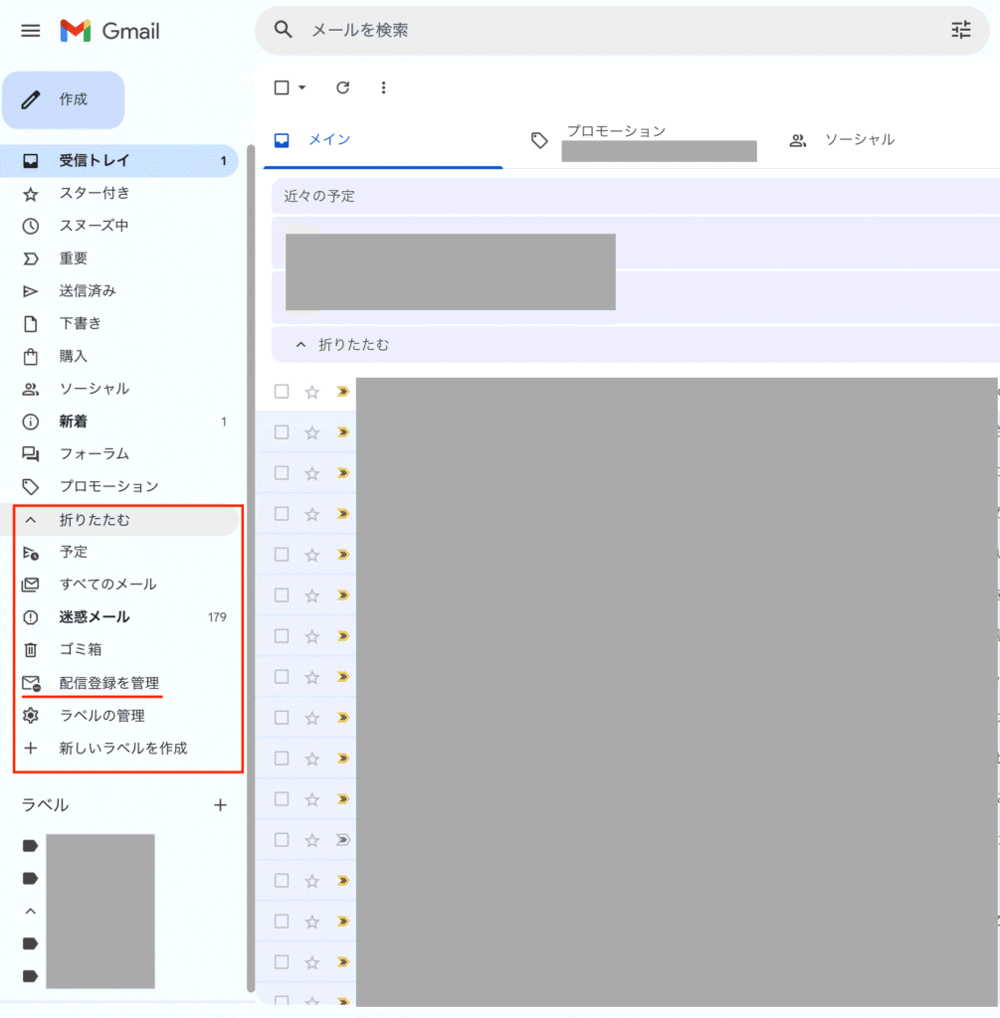Tick the checkbox of the first email
This screenshot has height=1018, width=1000.
point(282,392)
